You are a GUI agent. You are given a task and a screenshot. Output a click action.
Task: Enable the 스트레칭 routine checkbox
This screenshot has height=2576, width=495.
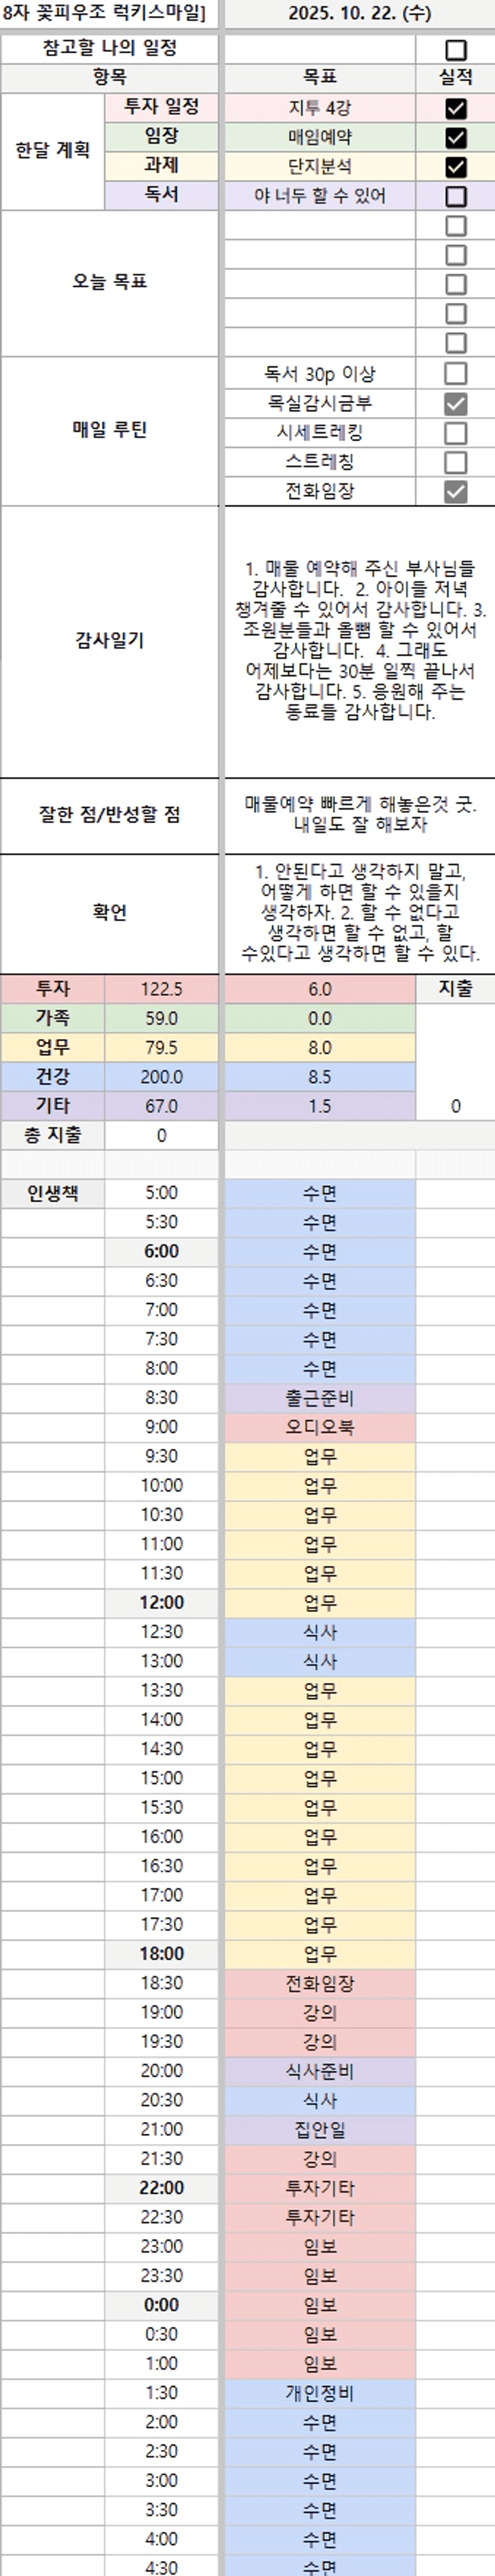(x=455, y=462)
